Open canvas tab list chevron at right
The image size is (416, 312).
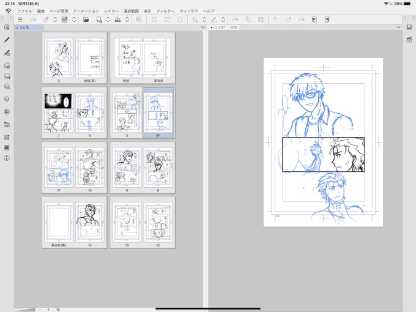(398, 28)
